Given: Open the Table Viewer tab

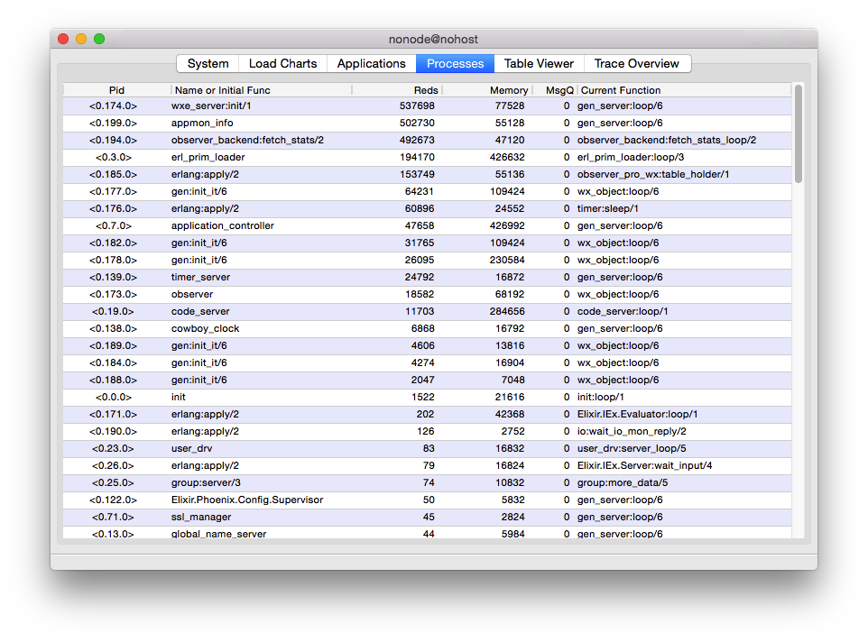Looking at the screenshot, I should click(539, 64).
